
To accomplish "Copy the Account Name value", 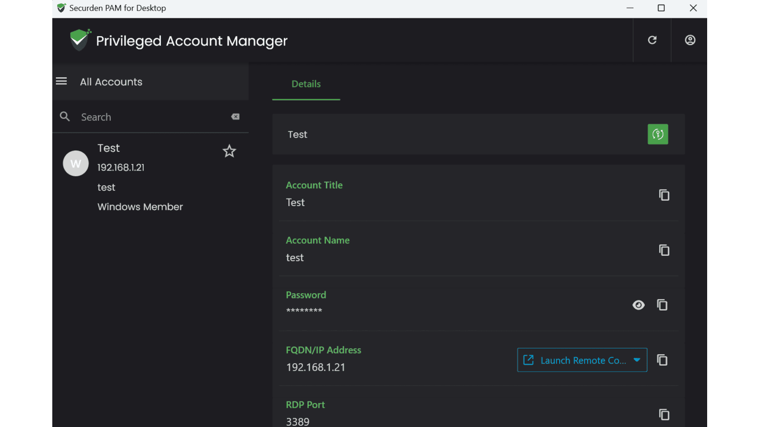I will point(664,250).
